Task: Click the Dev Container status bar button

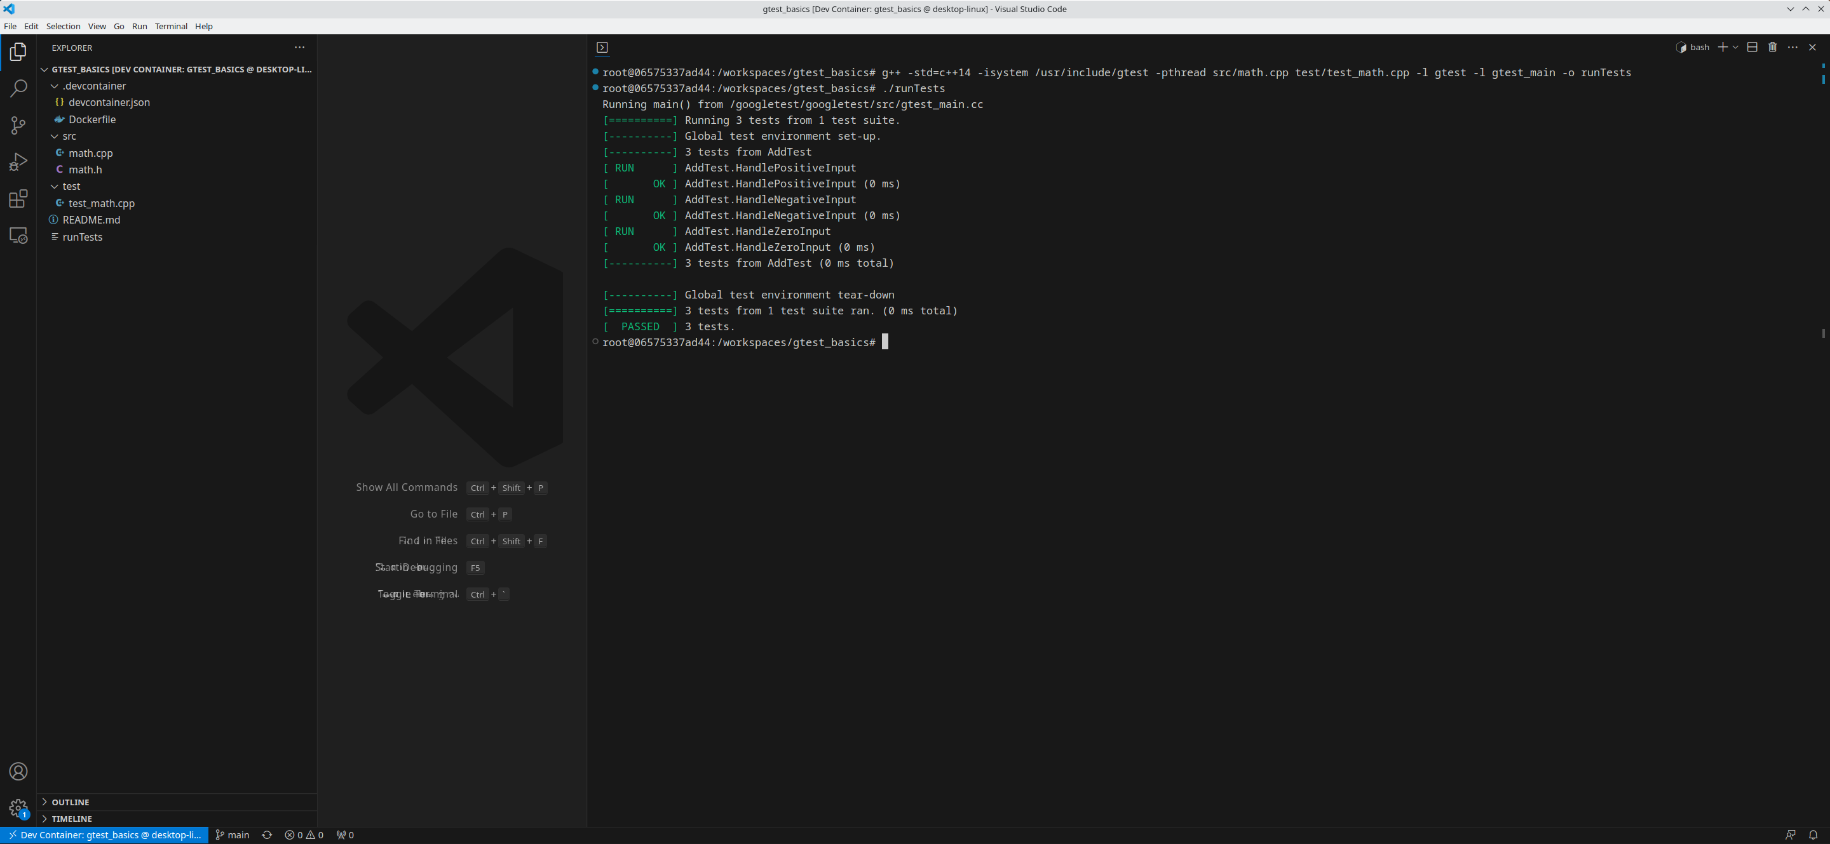Action: point(103,834)
